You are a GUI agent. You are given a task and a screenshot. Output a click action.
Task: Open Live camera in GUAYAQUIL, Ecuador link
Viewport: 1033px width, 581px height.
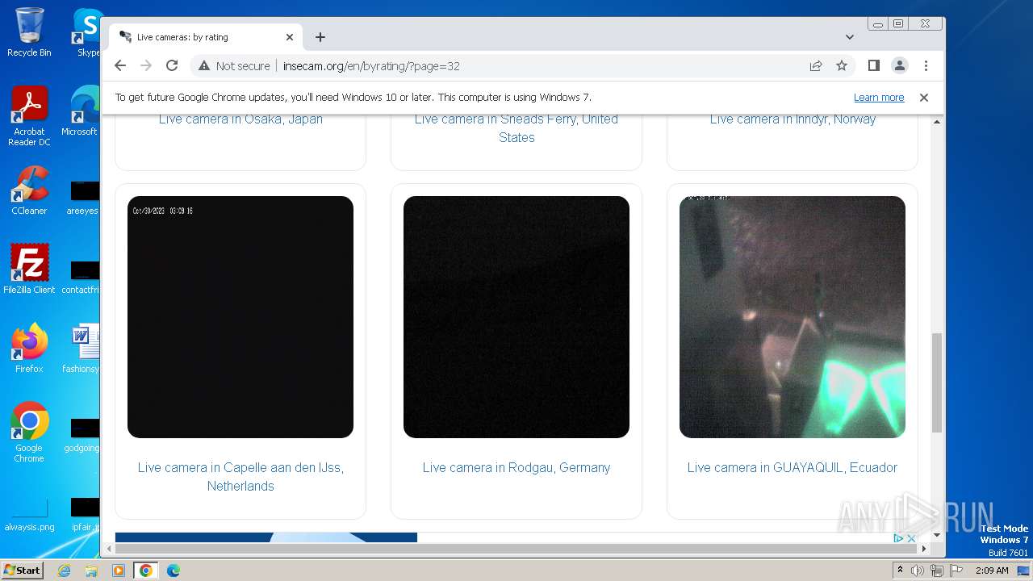[x=793, y=467]
